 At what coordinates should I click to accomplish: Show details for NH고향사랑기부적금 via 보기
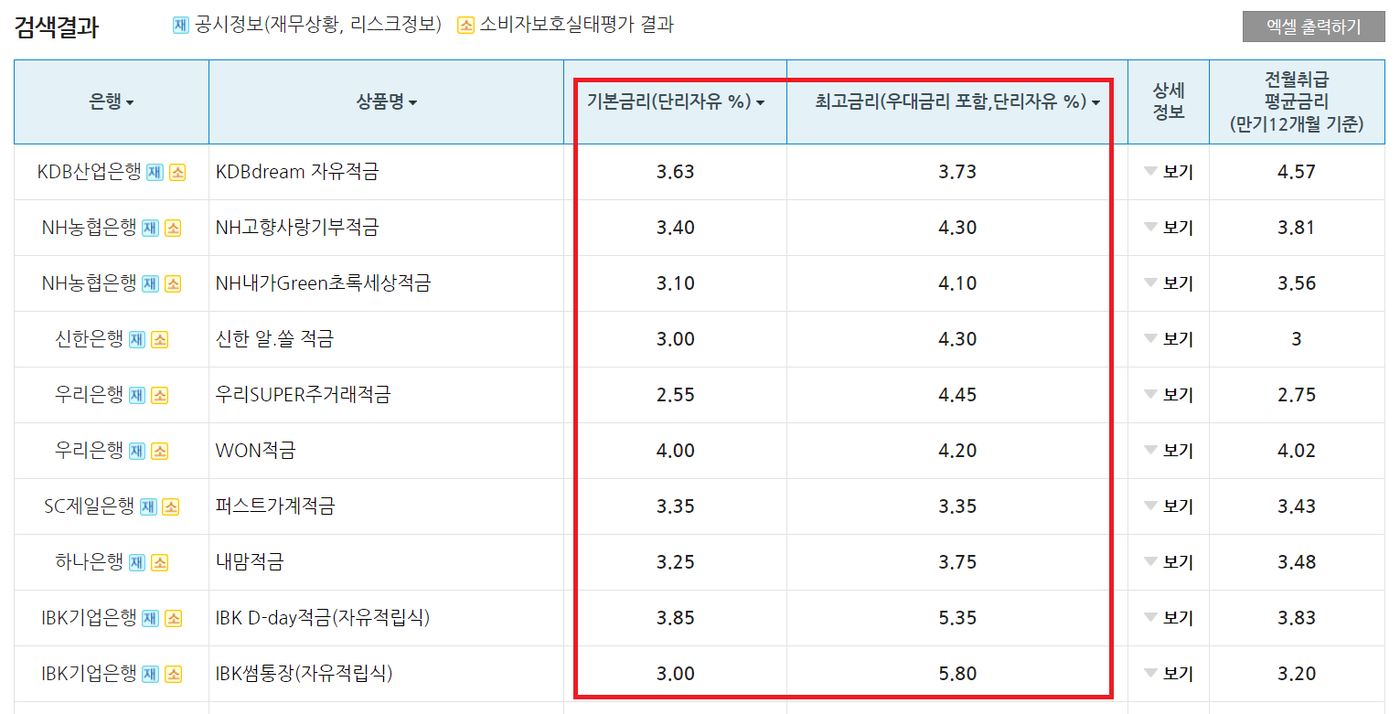tap(1169, 228)
